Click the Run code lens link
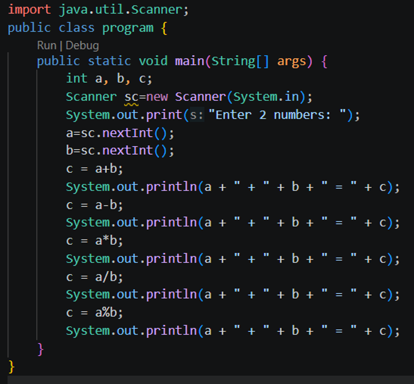The height and width of the screenshot is (384, 414). coord(47,45)
